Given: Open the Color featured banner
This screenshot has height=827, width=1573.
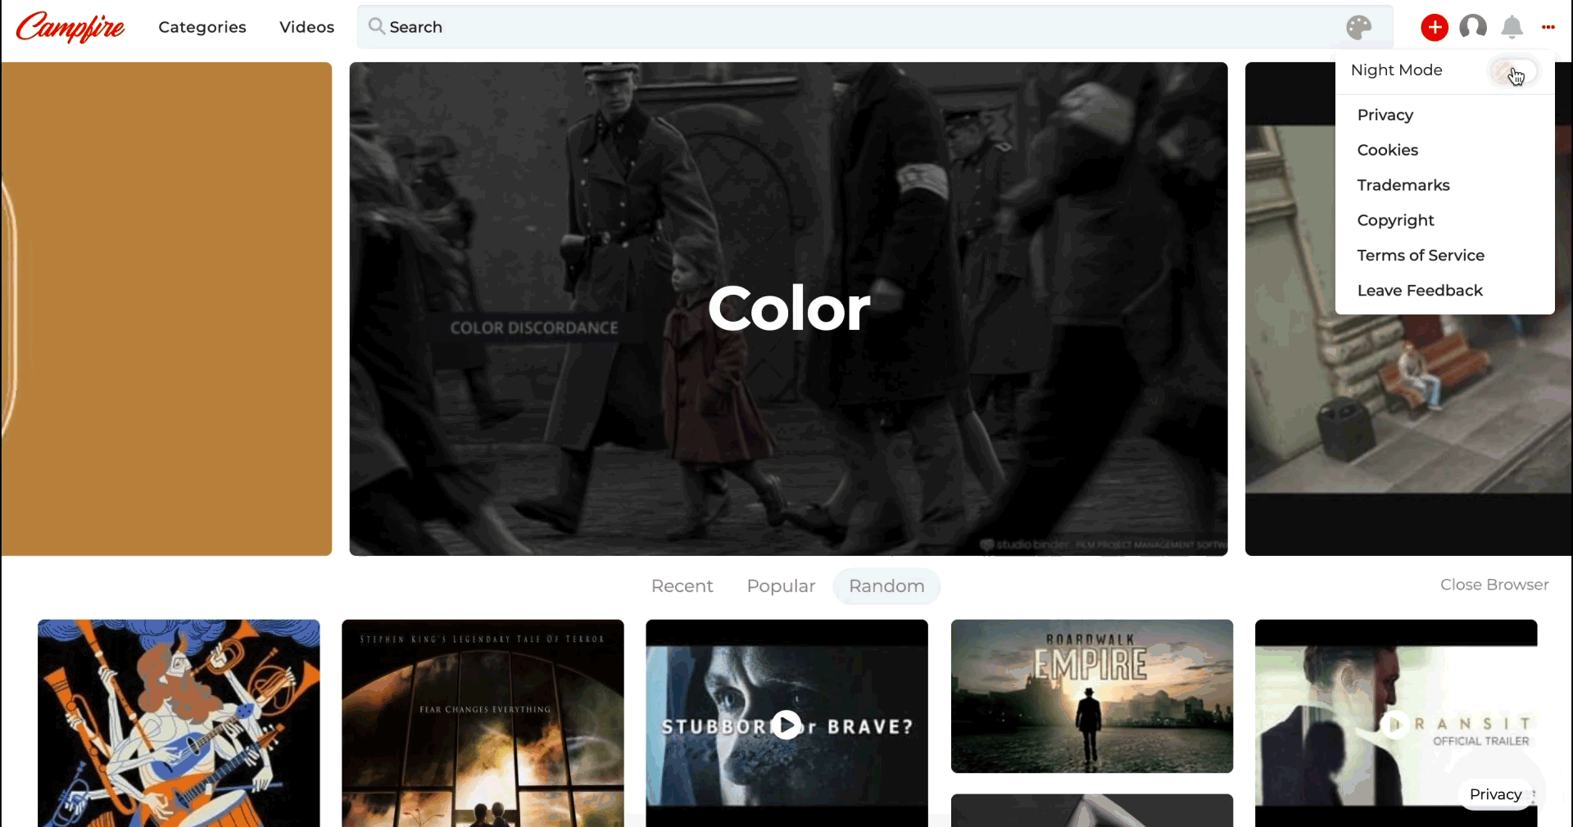Looking at the screenshot, I should 788,309.
